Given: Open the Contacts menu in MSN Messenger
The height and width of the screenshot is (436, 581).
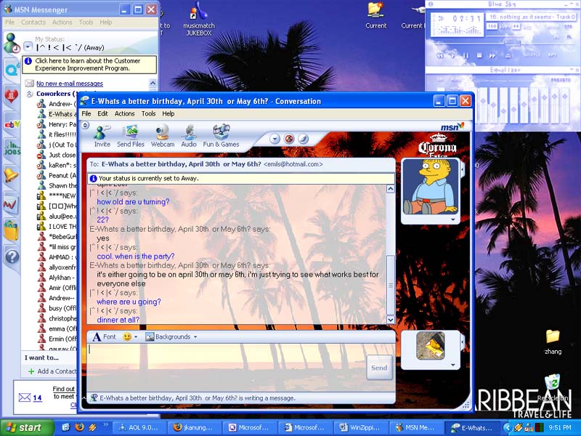Looking at the screenshot, I should (34, 22).
